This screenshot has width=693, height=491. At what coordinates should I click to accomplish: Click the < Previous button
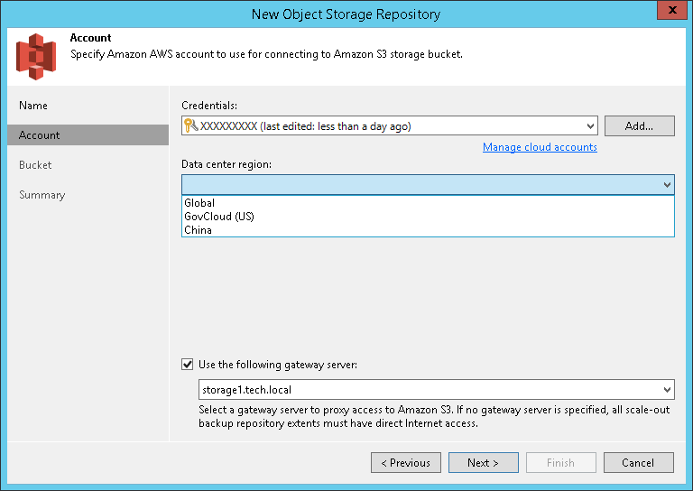pyautogui.click(x=406, y=463)
